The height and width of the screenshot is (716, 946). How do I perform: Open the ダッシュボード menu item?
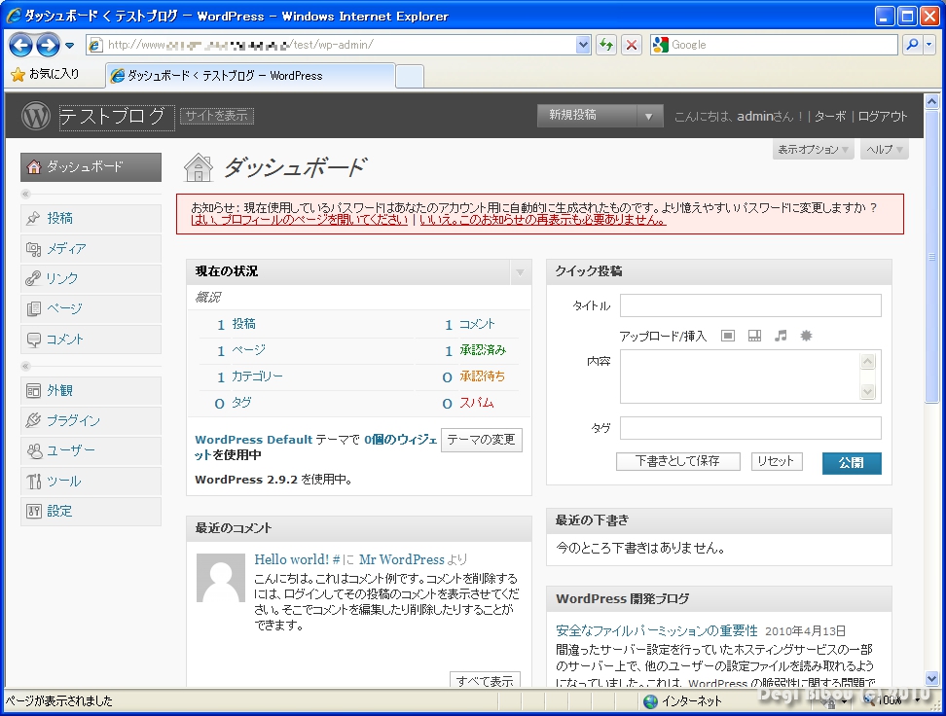click(91, 166)
